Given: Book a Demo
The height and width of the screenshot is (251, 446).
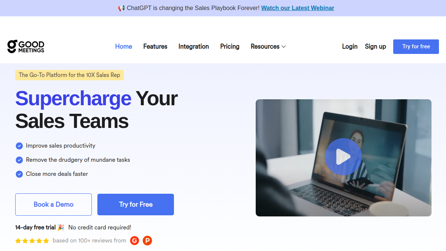Looking at the screenshot, I should click(54, 205).
